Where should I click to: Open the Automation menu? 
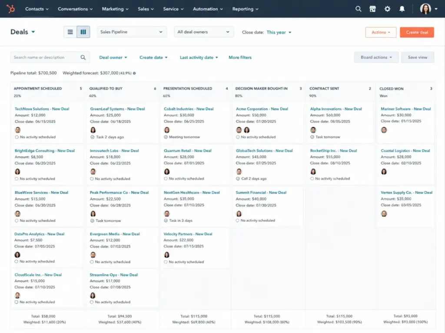208,9
